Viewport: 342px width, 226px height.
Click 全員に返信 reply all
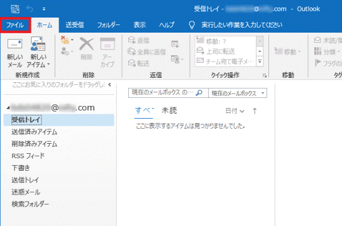pos(146,52)
